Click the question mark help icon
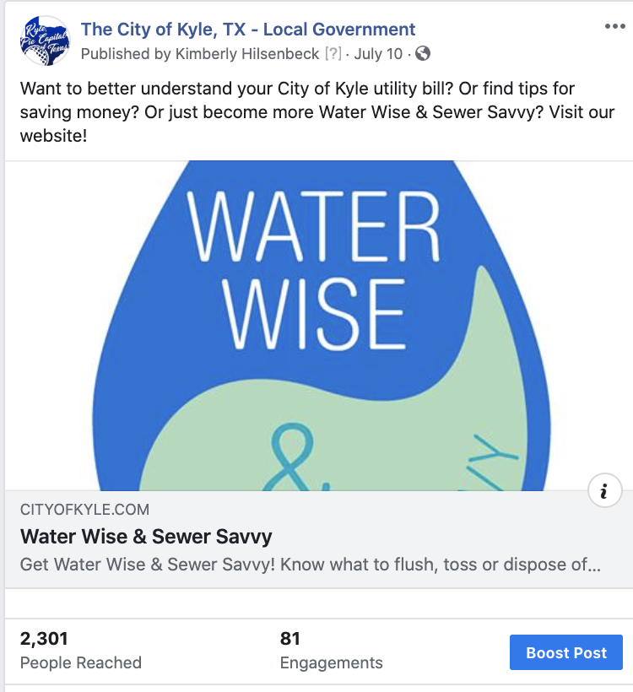This screenshot has width=633, height=692. pos(333,54)
